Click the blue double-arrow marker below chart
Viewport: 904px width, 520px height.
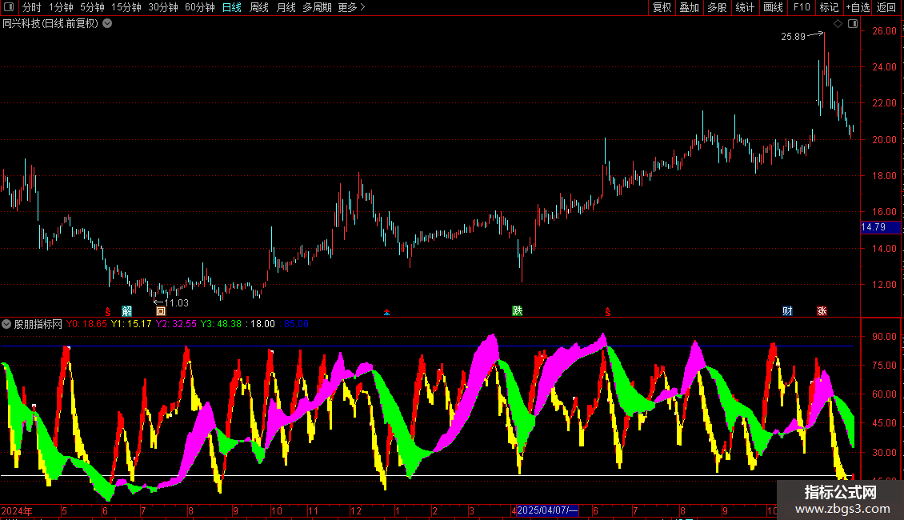[x=387, y=312]
